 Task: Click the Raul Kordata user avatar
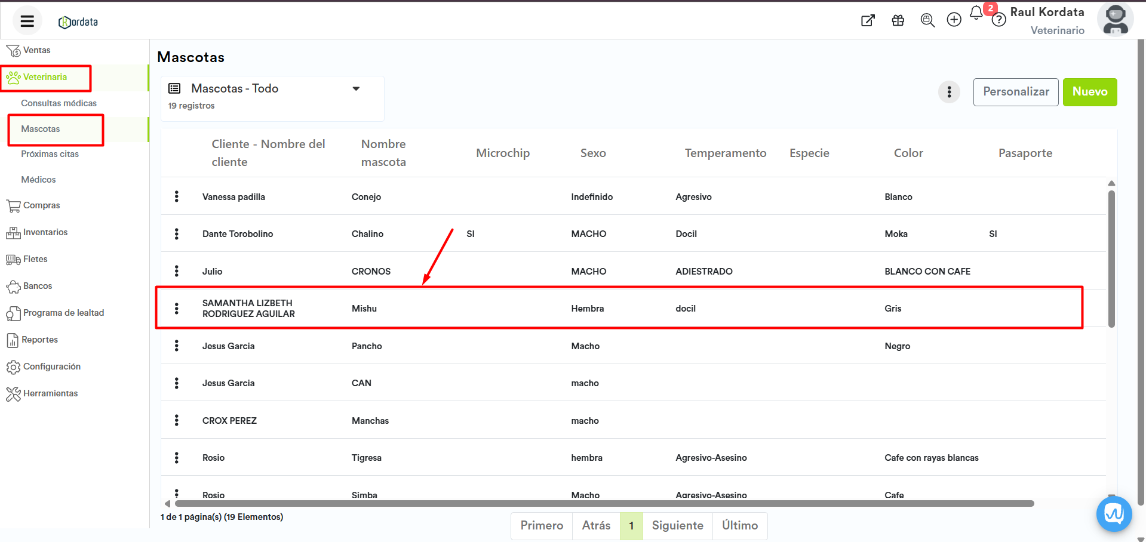tap(1115, 20)
